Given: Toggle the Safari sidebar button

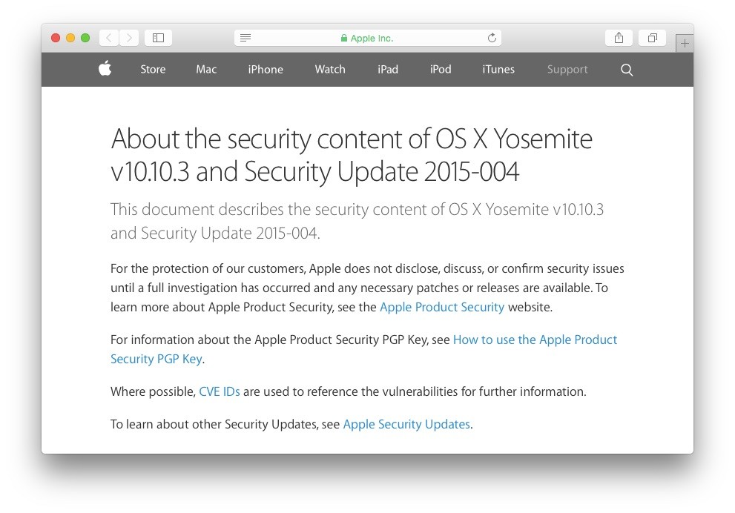Looking at the screenshot, I should 158,38.
